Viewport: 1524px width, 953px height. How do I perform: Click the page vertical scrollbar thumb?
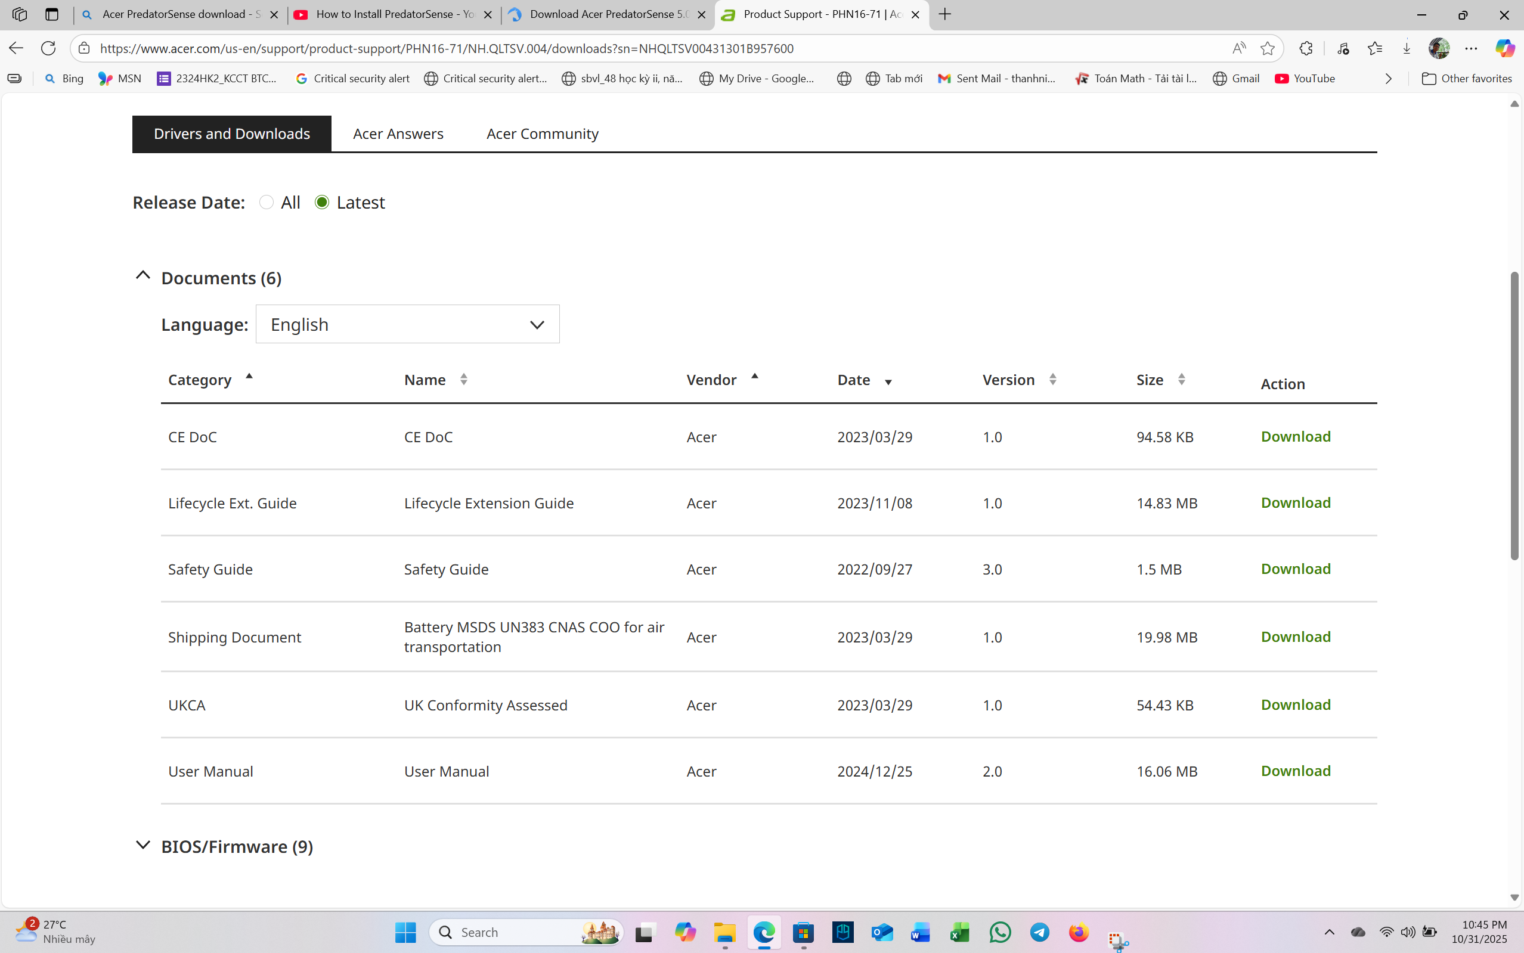tap(1514, 416)
